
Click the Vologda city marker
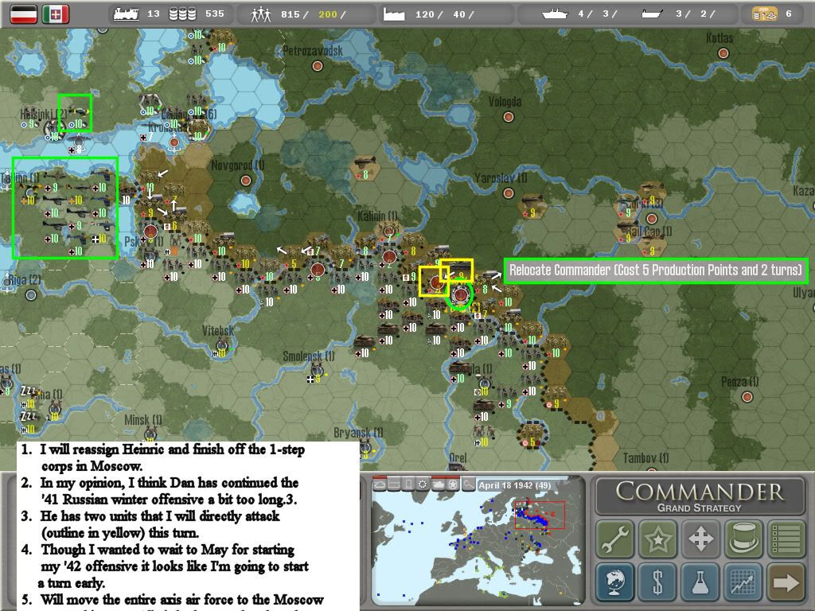508,117
